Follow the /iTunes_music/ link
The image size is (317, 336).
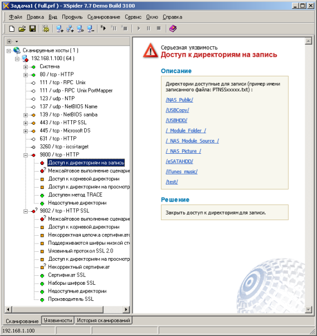click(182, 172)
